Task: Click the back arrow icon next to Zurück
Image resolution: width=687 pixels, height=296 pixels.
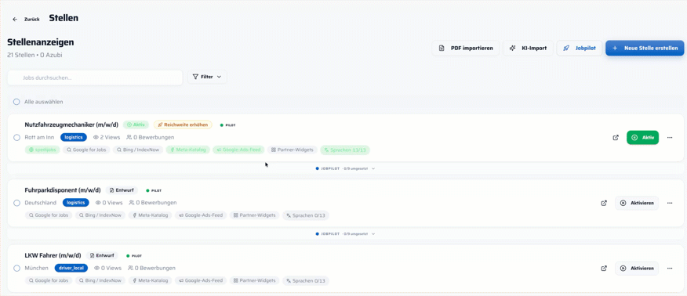Action: tap(15, 20)
